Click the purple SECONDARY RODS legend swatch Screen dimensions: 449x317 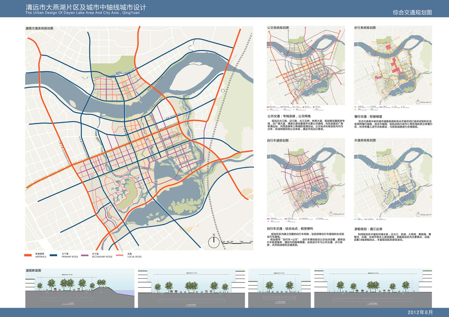(85, 255)
